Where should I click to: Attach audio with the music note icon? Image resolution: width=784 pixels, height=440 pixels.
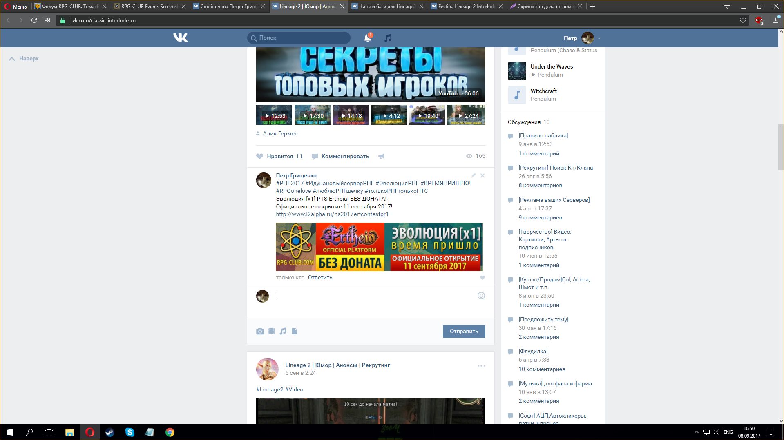[x=283, y=331]
